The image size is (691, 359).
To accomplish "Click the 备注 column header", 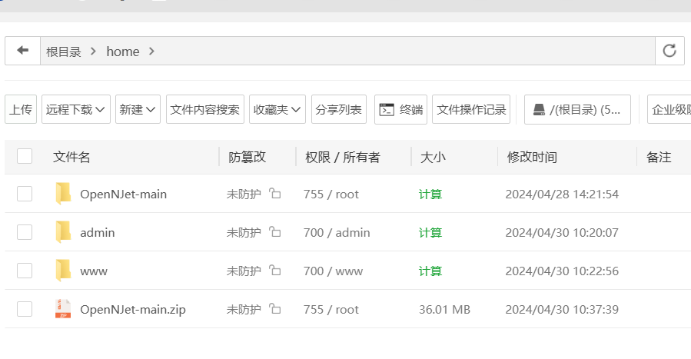I will point(659,157).
